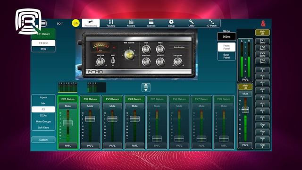This screenshot has width=302, height=170.
Task: Toggle PAFL on FX4 Return
Action: [134, 146]
